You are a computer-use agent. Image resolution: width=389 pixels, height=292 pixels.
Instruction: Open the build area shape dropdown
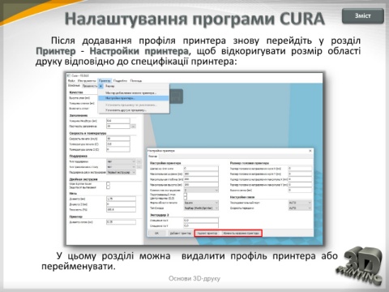click(x=201, y=203)
